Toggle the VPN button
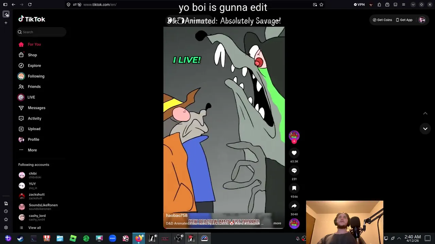The image size is (435, 244). (x=359, y=4)
